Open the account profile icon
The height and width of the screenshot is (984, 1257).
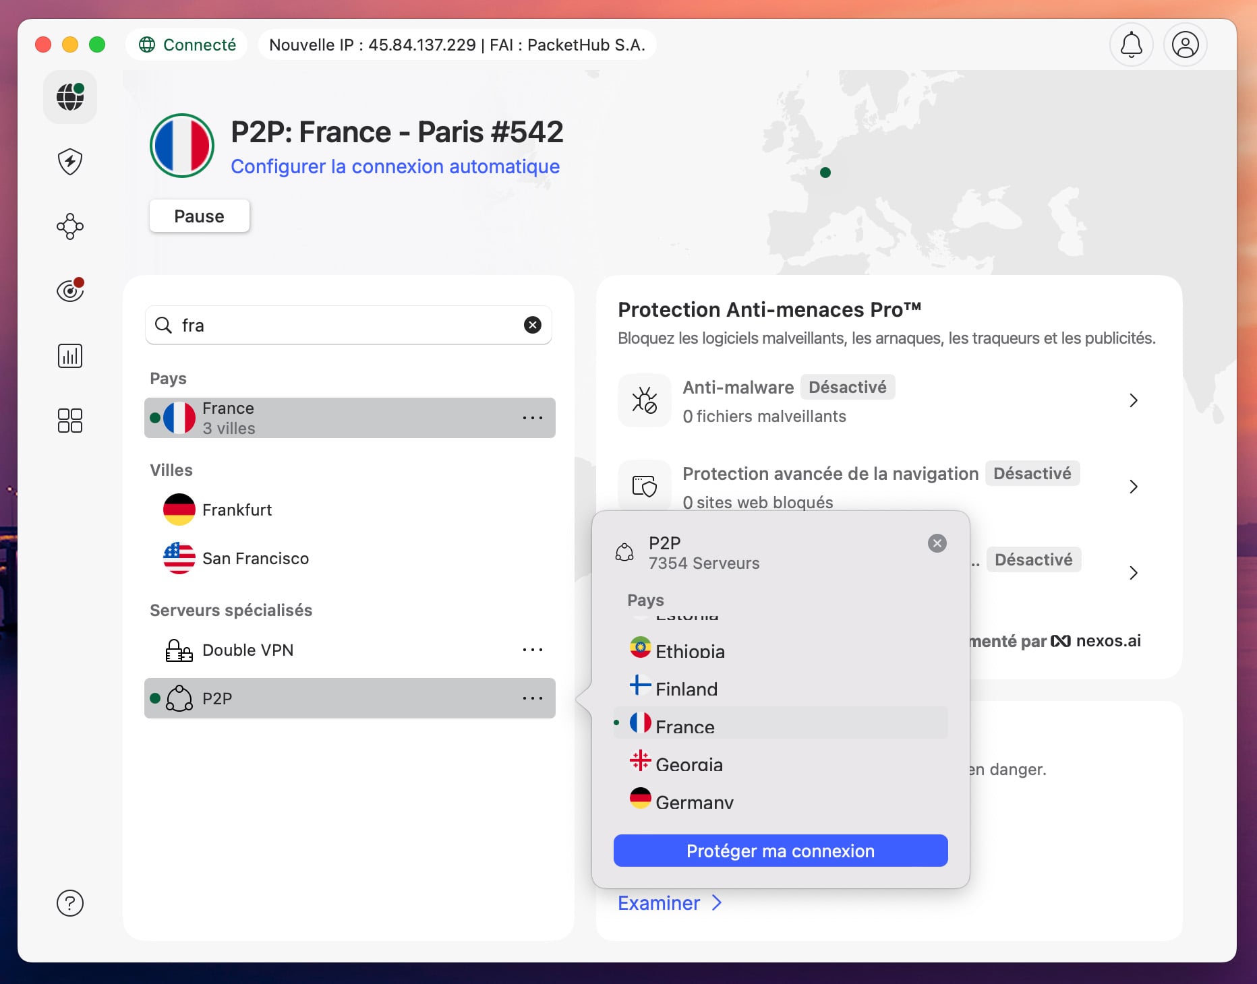(x=1186, y=44)
